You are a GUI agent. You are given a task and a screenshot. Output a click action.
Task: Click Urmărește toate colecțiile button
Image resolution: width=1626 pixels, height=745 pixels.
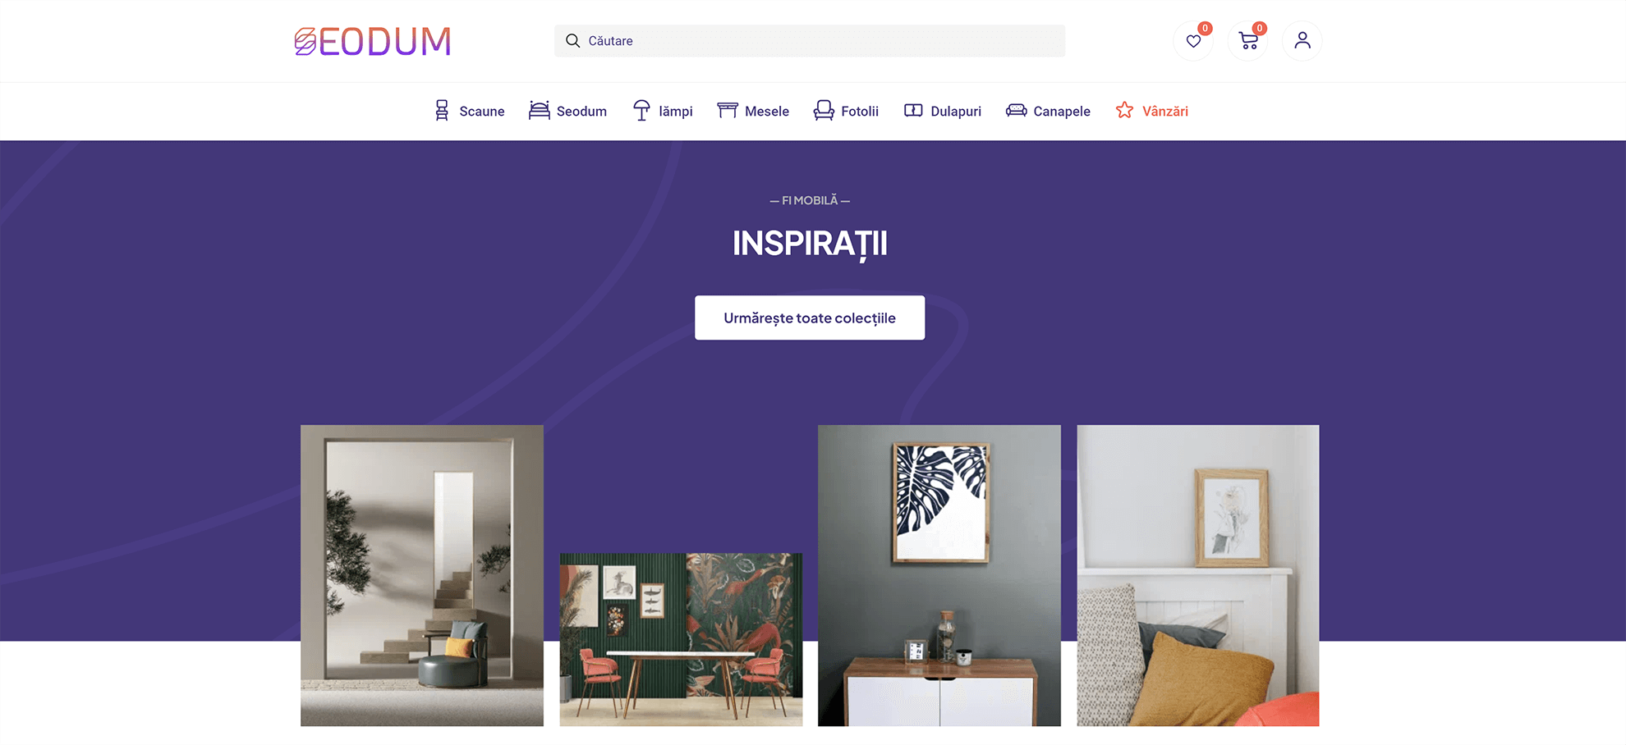(810, 318)
